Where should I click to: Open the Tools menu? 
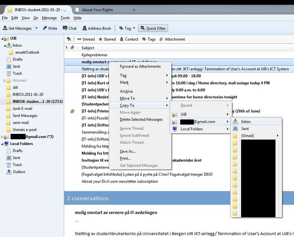pos(65,18)
